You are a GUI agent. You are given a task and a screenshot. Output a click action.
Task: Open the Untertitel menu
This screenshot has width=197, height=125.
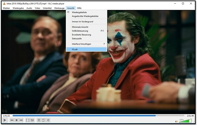47,8
